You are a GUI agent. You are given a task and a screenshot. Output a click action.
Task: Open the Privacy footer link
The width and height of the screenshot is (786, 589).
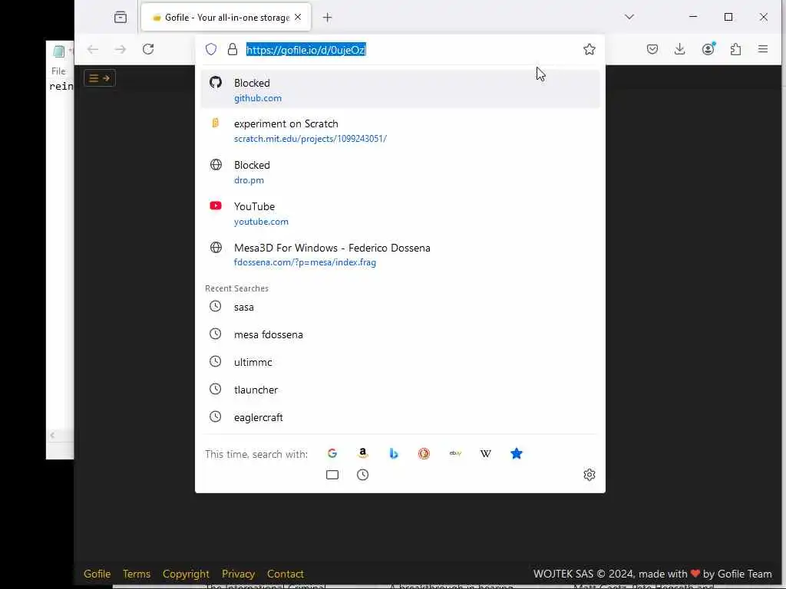point(238,574)
